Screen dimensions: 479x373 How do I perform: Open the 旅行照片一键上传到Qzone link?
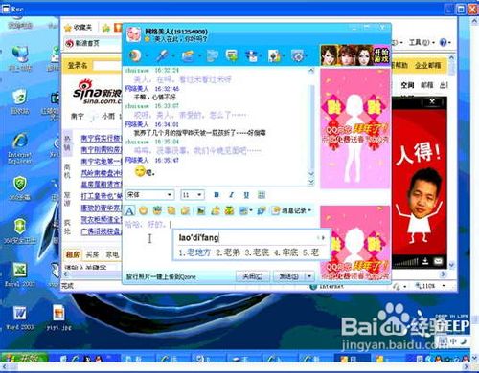tap(161, 276)
